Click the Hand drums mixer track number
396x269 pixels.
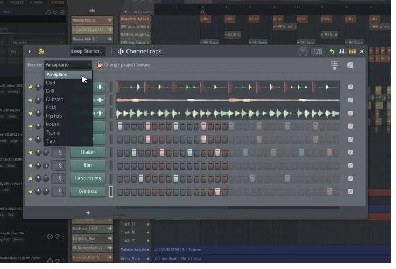click(59, 178)
